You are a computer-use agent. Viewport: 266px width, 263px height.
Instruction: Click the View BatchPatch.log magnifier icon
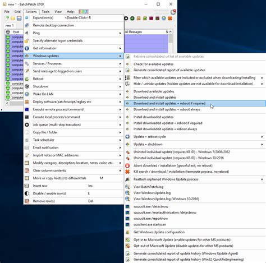(x=127, y=187)
